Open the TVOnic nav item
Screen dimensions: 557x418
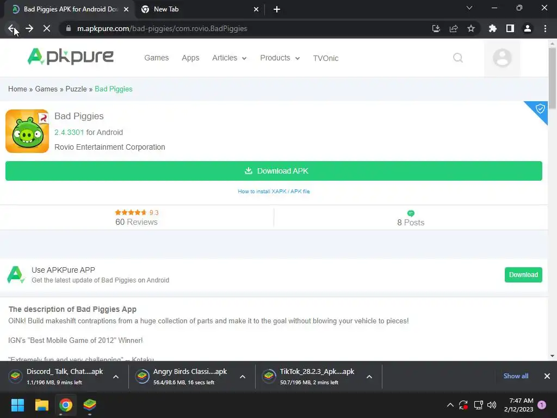click(x=326, y=58)
